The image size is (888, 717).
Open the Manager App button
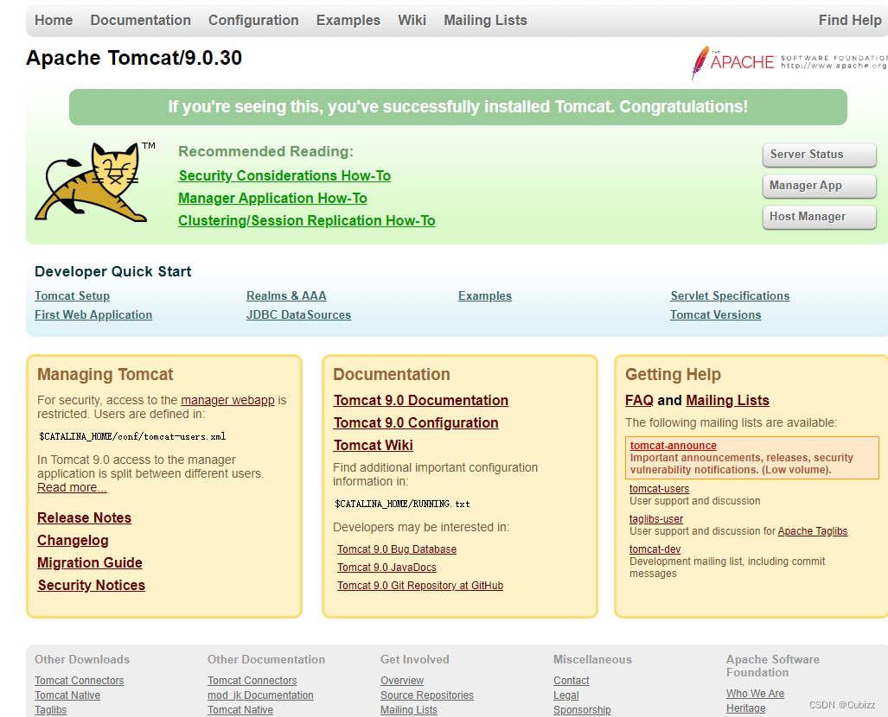pos(820,186)
